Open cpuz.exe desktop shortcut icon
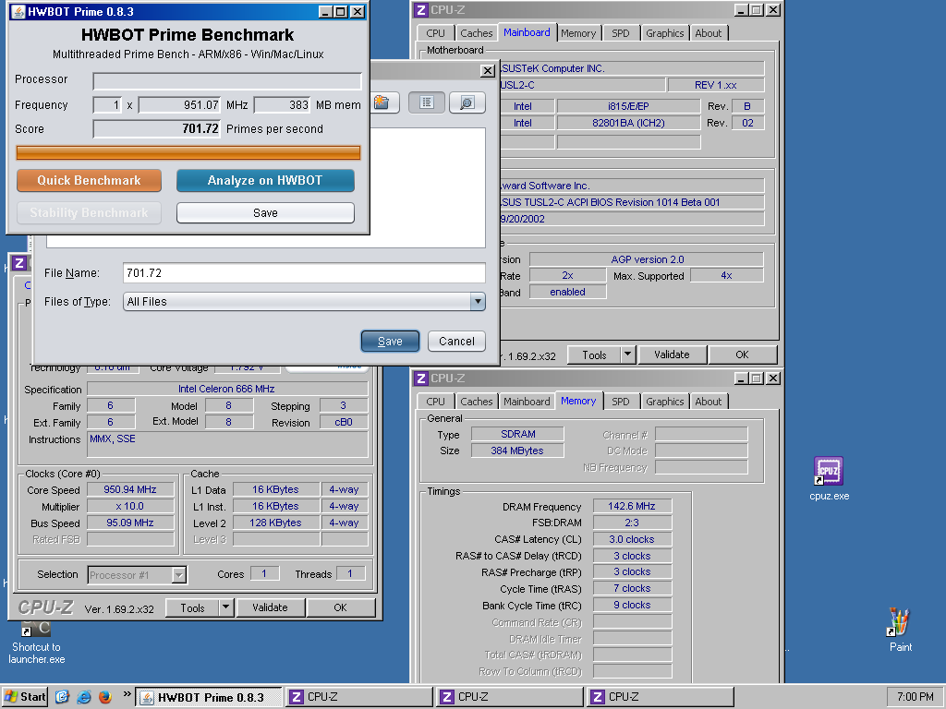 pyautogui.click(x=829, y=472)
